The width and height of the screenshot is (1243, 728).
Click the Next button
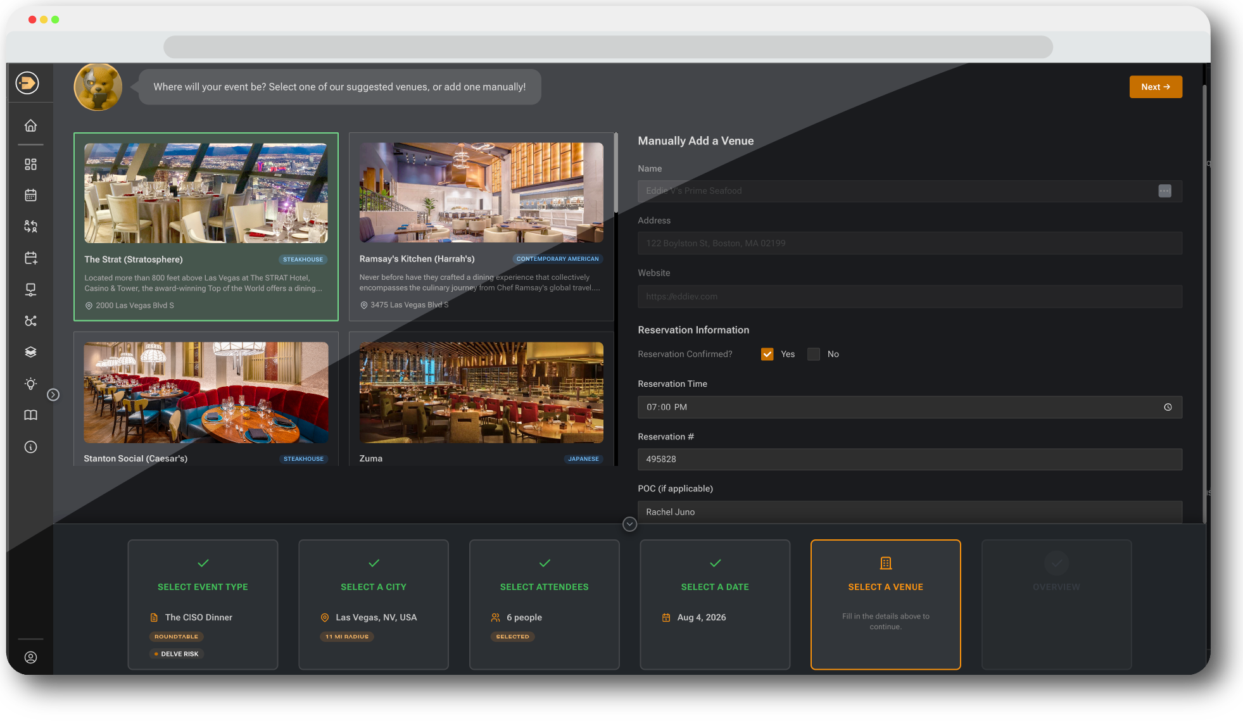[x=1155, y=87]
